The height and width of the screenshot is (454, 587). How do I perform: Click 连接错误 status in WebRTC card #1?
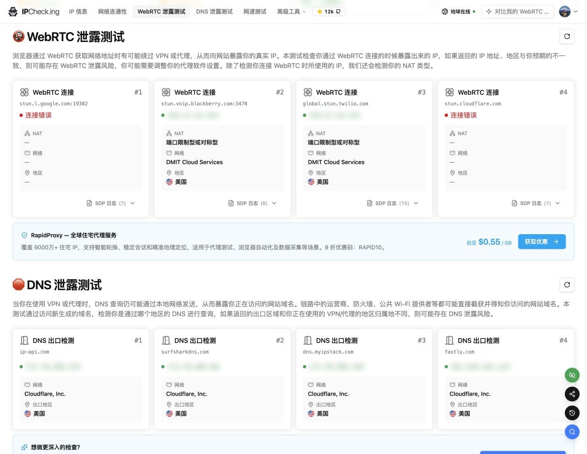pos(39,115)
